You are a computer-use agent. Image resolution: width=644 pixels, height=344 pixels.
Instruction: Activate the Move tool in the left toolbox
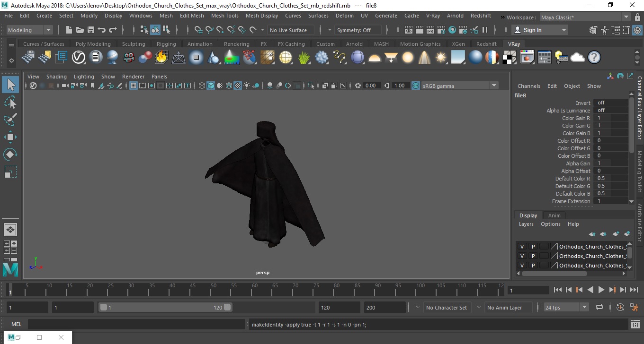(10, 137)
